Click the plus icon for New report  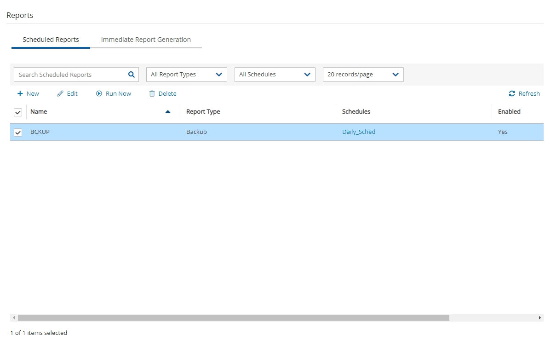(20, 93)
